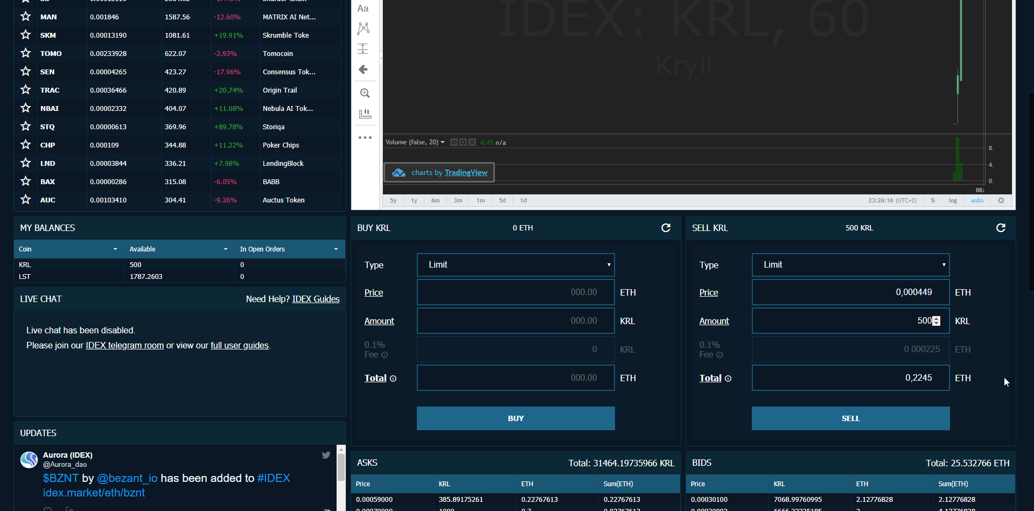Open the TradingView link
The height and width of the screenshot is (511, 1034).
466,172
